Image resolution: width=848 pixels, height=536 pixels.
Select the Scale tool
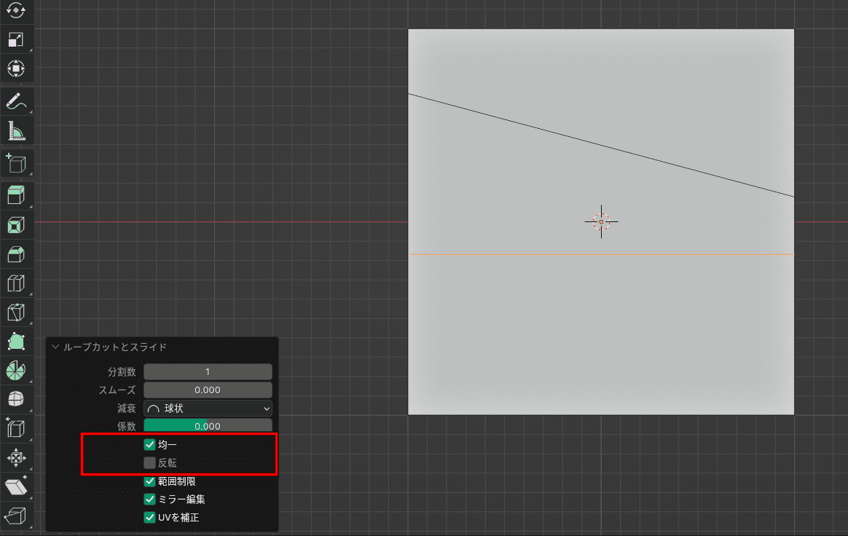pyautogui.click(x=16, y=39)
